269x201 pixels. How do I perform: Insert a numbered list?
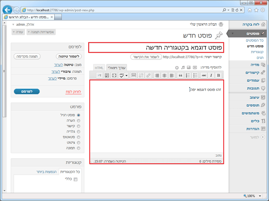(x=188, y=75)
